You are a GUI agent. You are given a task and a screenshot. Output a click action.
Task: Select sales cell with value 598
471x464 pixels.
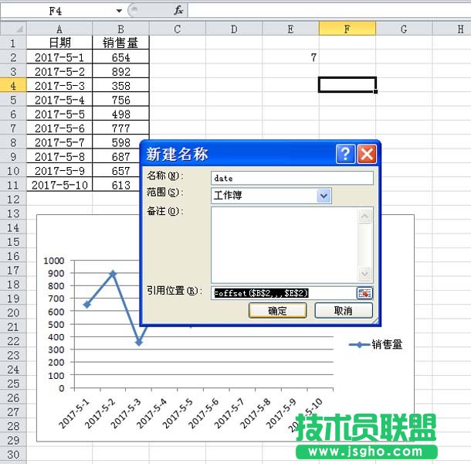pos(120,142)
